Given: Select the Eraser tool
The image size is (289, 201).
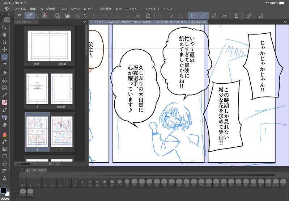Looking at the screenshot, I should pyautogui.click(x=4, y=125).
